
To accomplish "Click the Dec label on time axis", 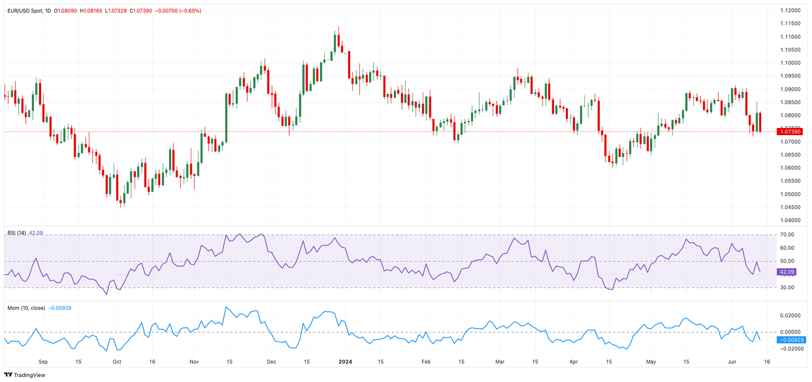I will 272,362.
